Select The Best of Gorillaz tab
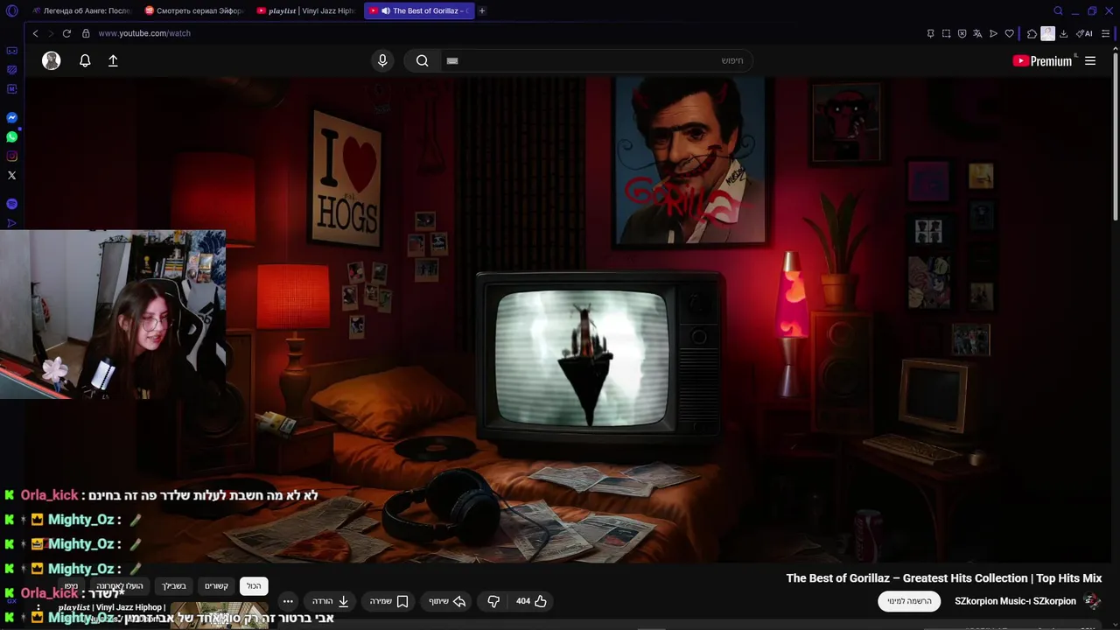 tap(418, 10)
